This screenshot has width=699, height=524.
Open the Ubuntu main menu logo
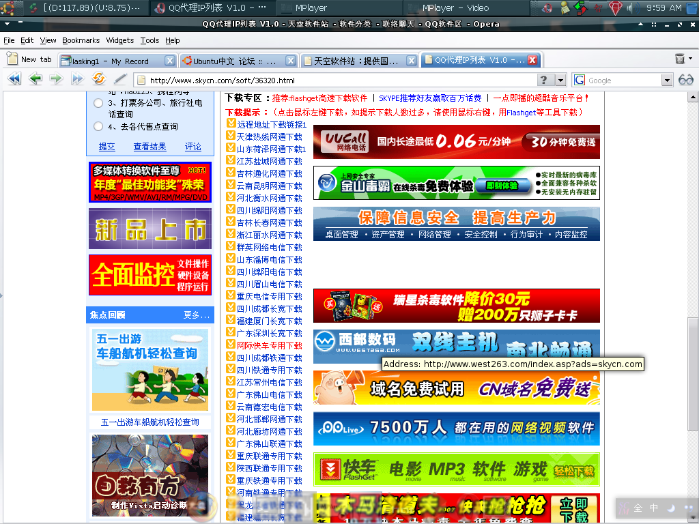tap(8, 8)
